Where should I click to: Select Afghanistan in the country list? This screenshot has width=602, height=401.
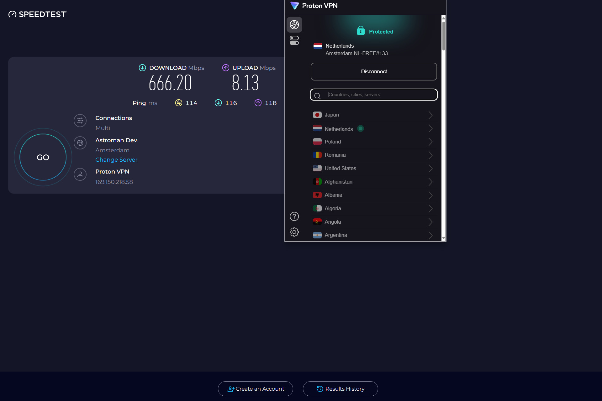coord(373,182)
